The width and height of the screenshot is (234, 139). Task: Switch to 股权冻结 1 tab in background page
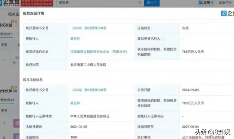(x=6, y=34)
